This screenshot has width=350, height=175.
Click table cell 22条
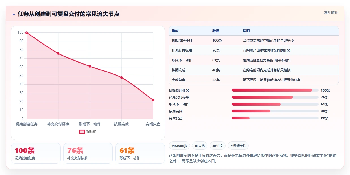(216, 80)
